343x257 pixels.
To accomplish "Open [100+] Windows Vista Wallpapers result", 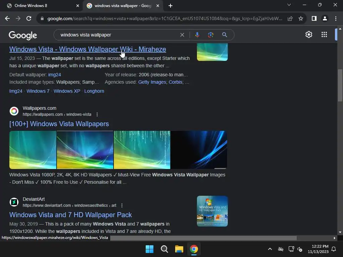I will tap(59, 124).
